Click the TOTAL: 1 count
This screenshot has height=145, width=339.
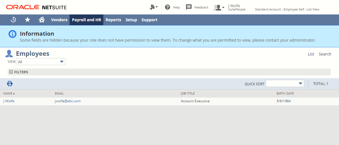pyautogui.click(x=321, y=84)
